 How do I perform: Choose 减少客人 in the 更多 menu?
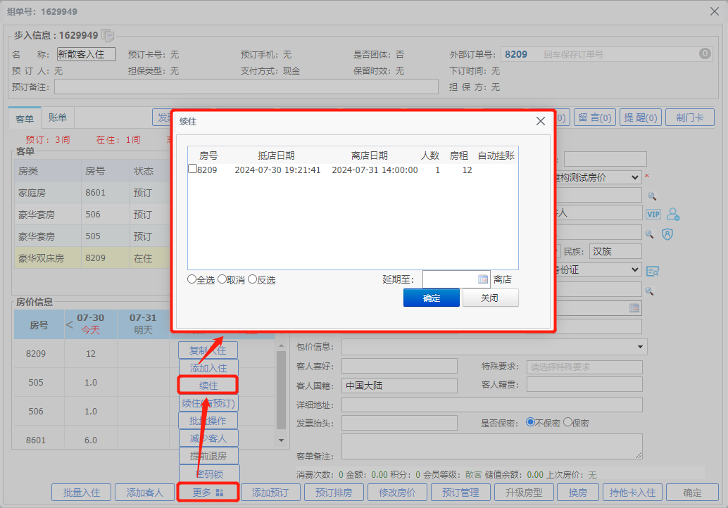[x=208, y=438]
